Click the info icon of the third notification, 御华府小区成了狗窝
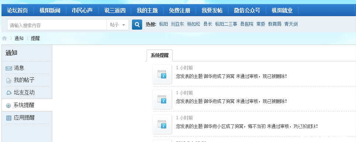356x142 pixels. [162, 124]
